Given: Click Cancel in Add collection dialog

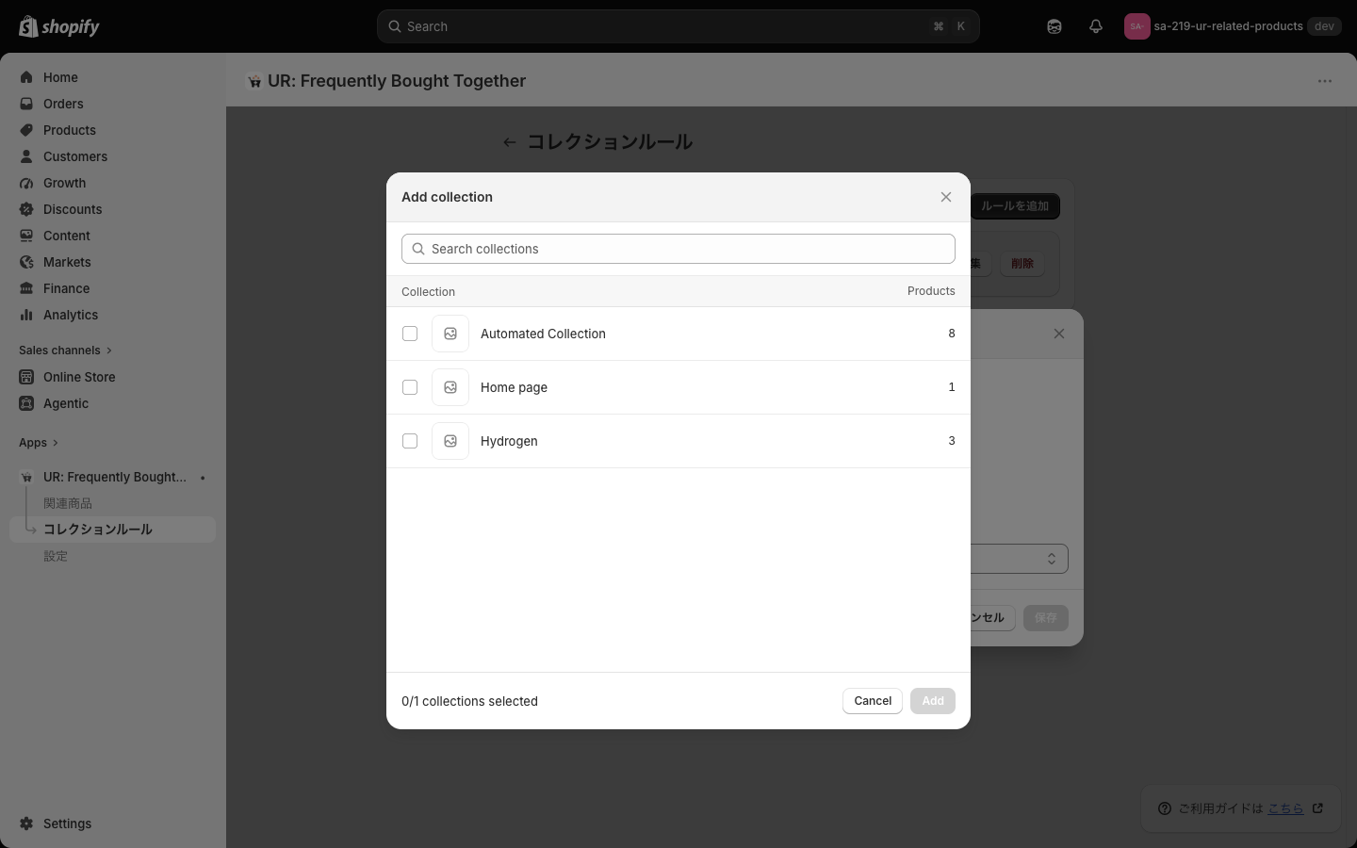Looking at the screenshot, I should pos(873,701).
